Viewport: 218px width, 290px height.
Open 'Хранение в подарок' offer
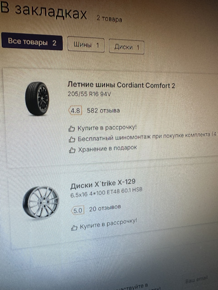tap(107, 149)
